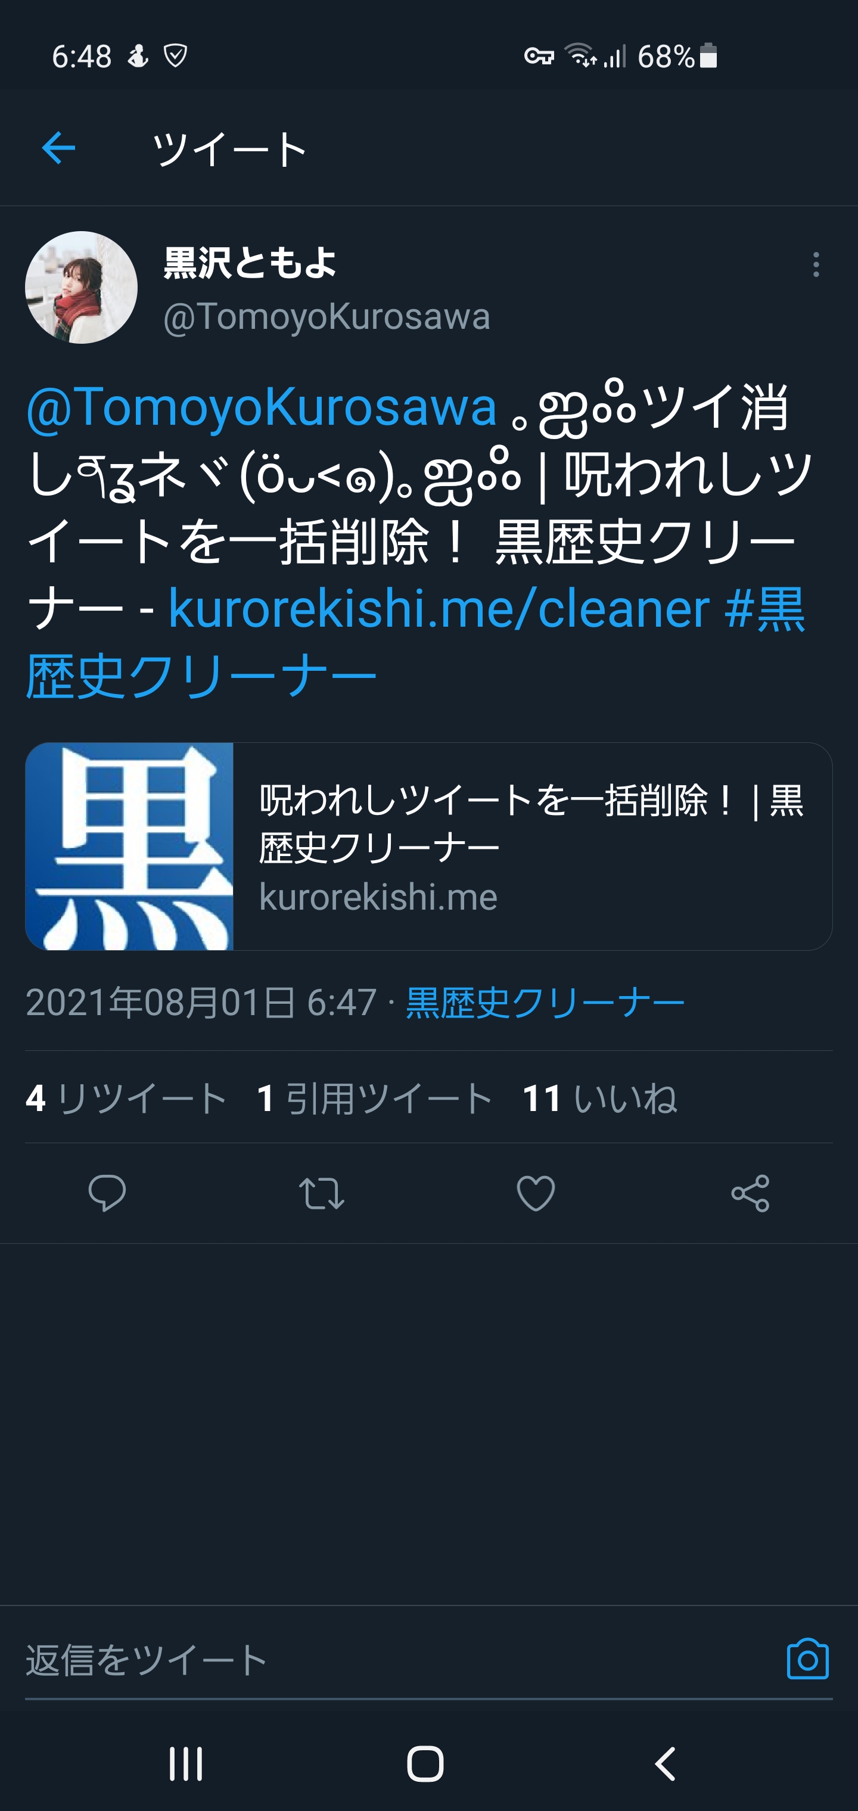Viewport: 858px width, 1811px height.
Task: Tap the 黒歴史クリーナー source app label
Action: click(x=545, y=1002)
